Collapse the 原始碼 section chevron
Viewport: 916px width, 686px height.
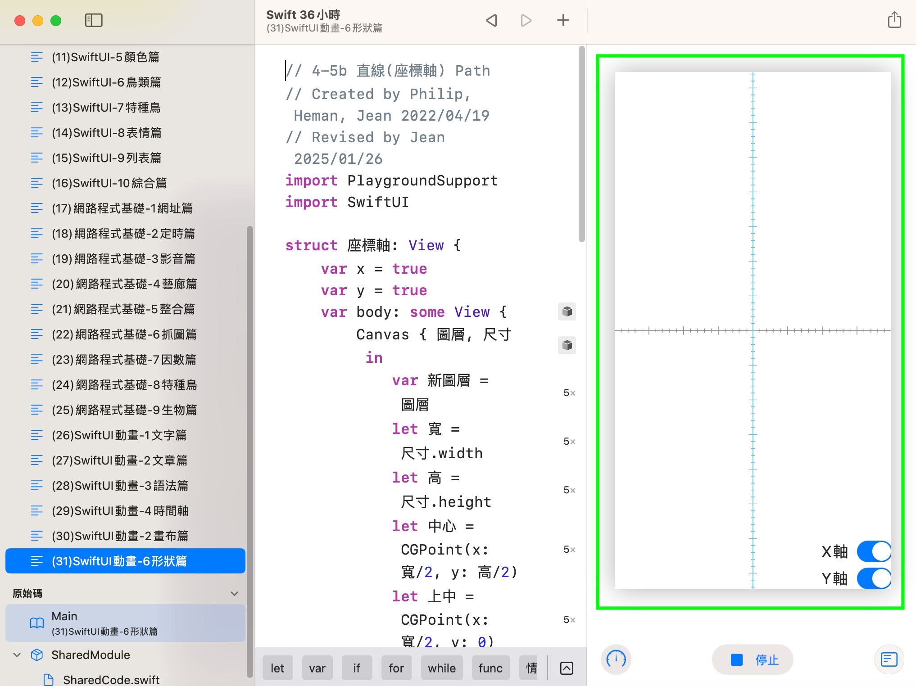(234, 593)
